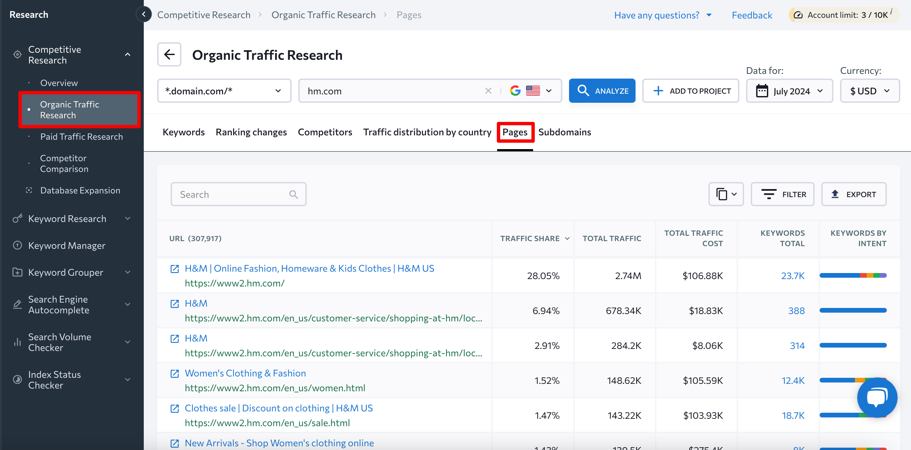
Task: Open external link icon for New Arrivals row
Action: pyautogui.click(x=174, y=443)
